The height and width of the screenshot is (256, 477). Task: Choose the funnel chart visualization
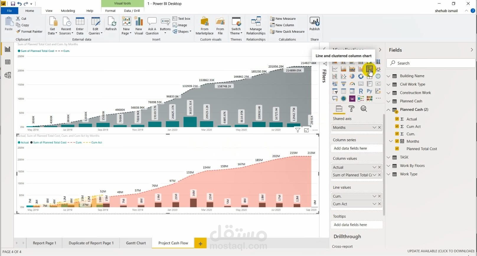click(x=344, y=84)
